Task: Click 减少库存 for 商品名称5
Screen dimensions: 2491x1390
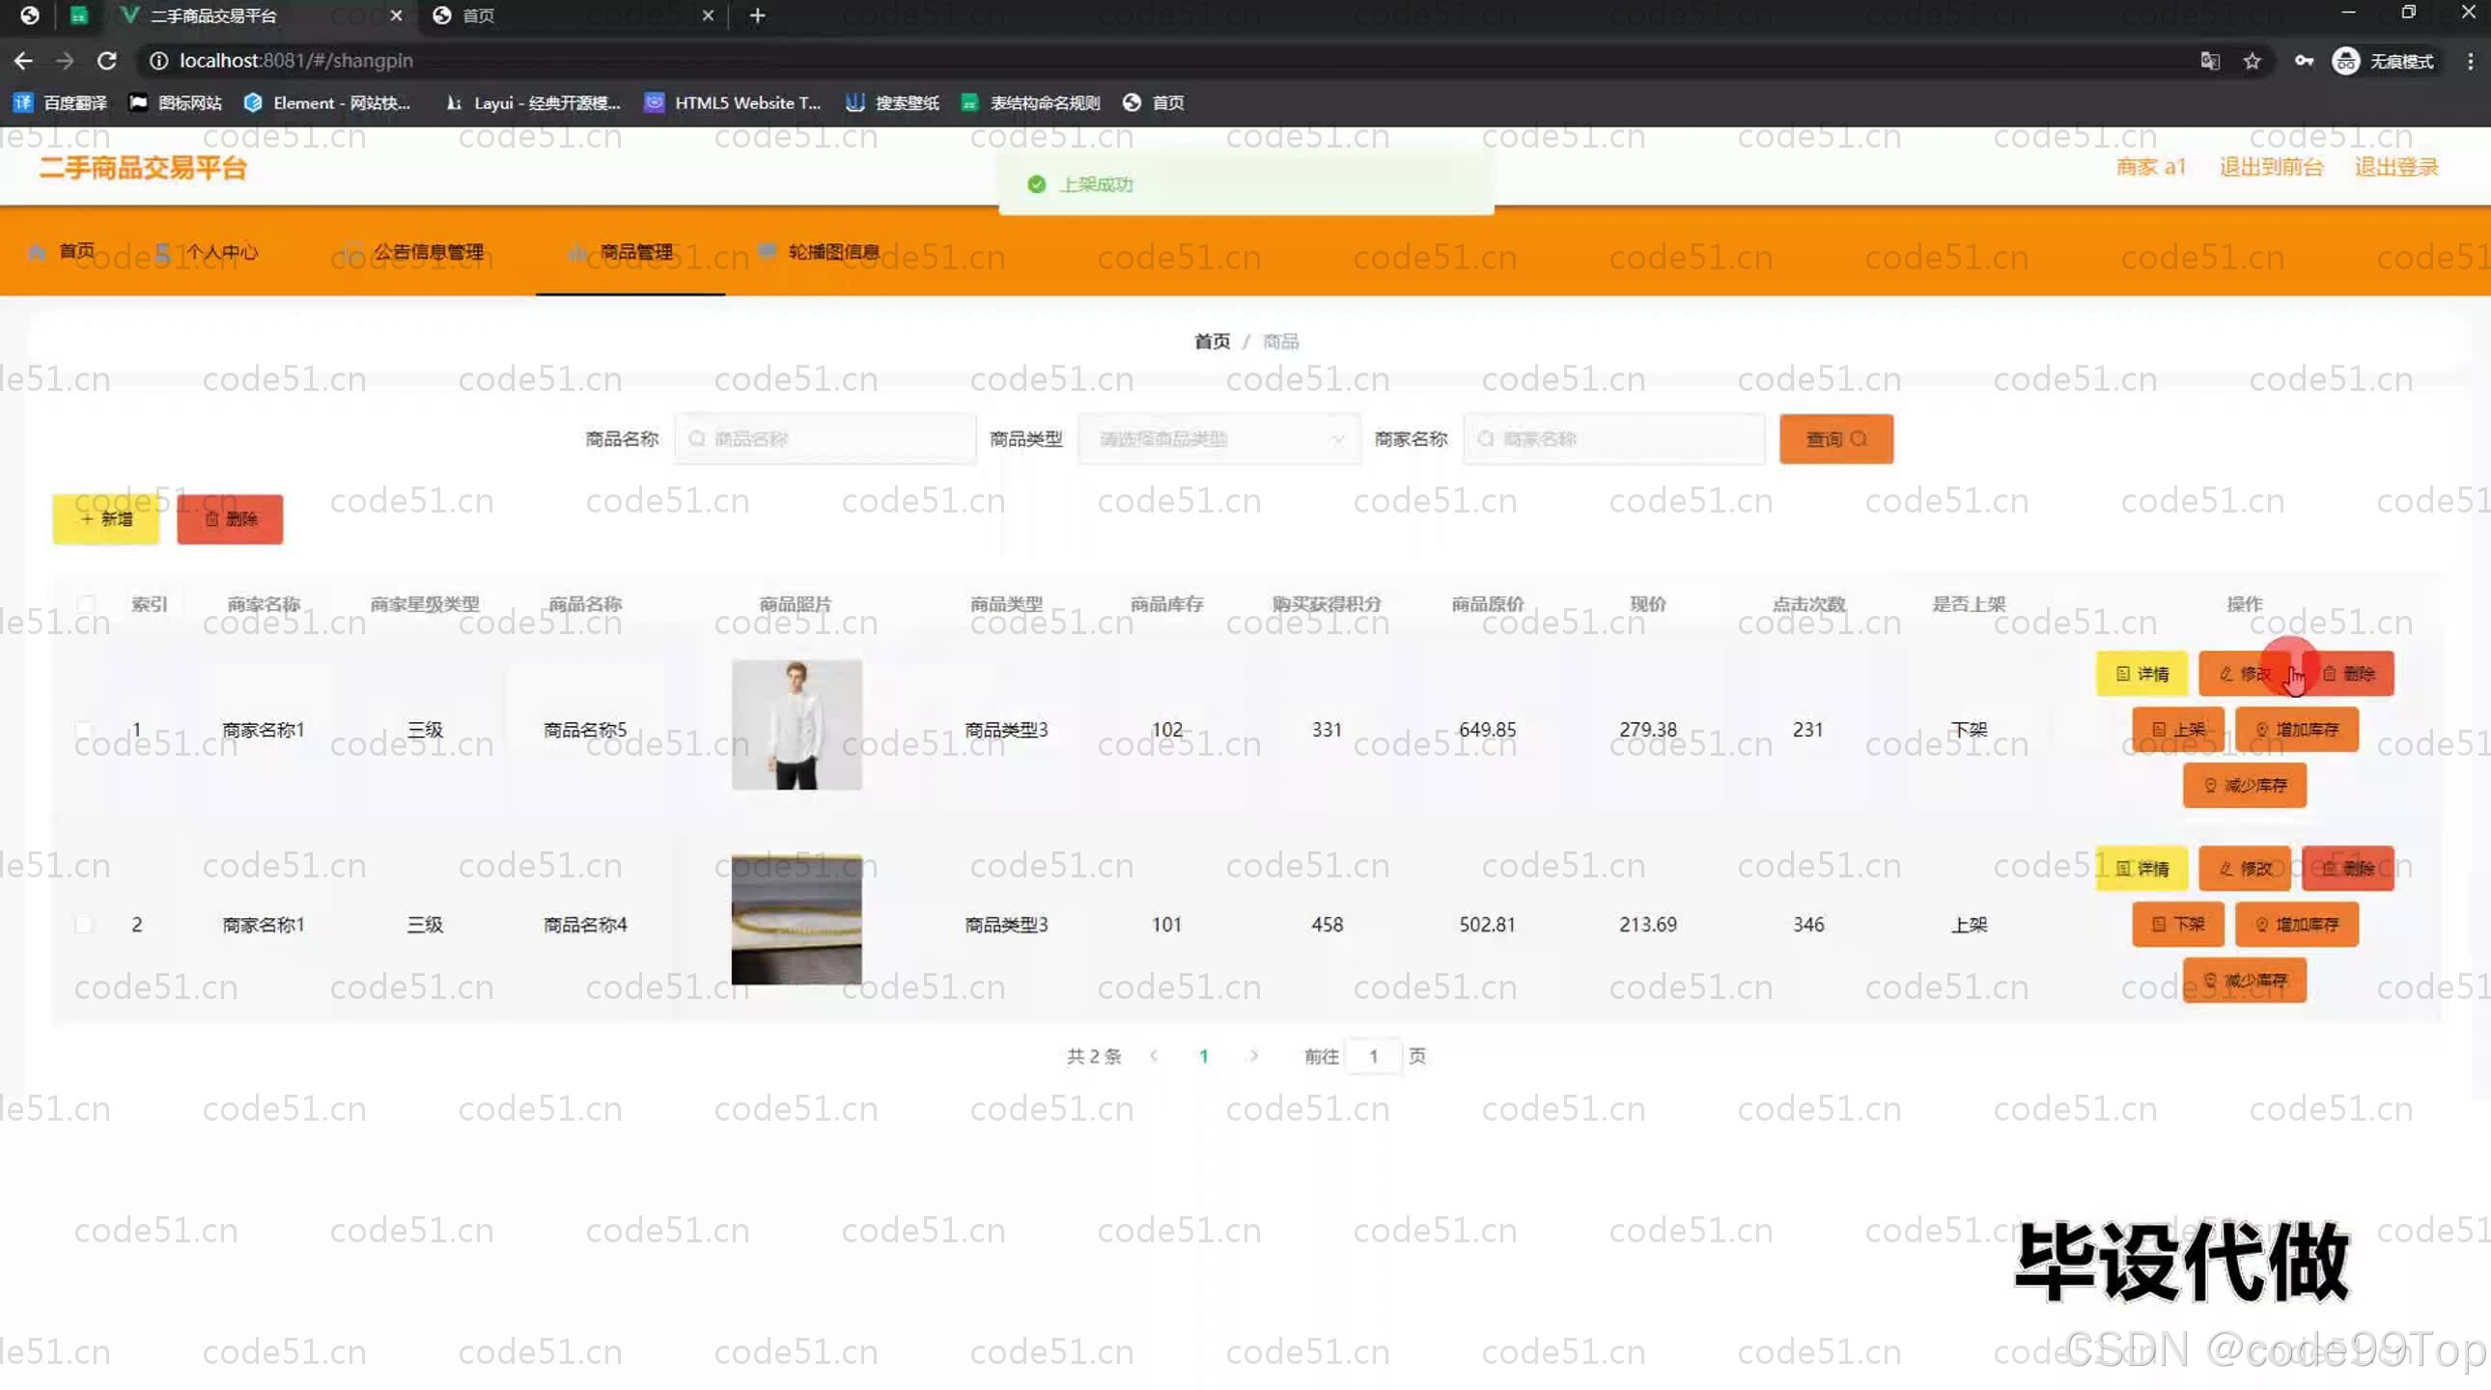Action: [2245, 786]
